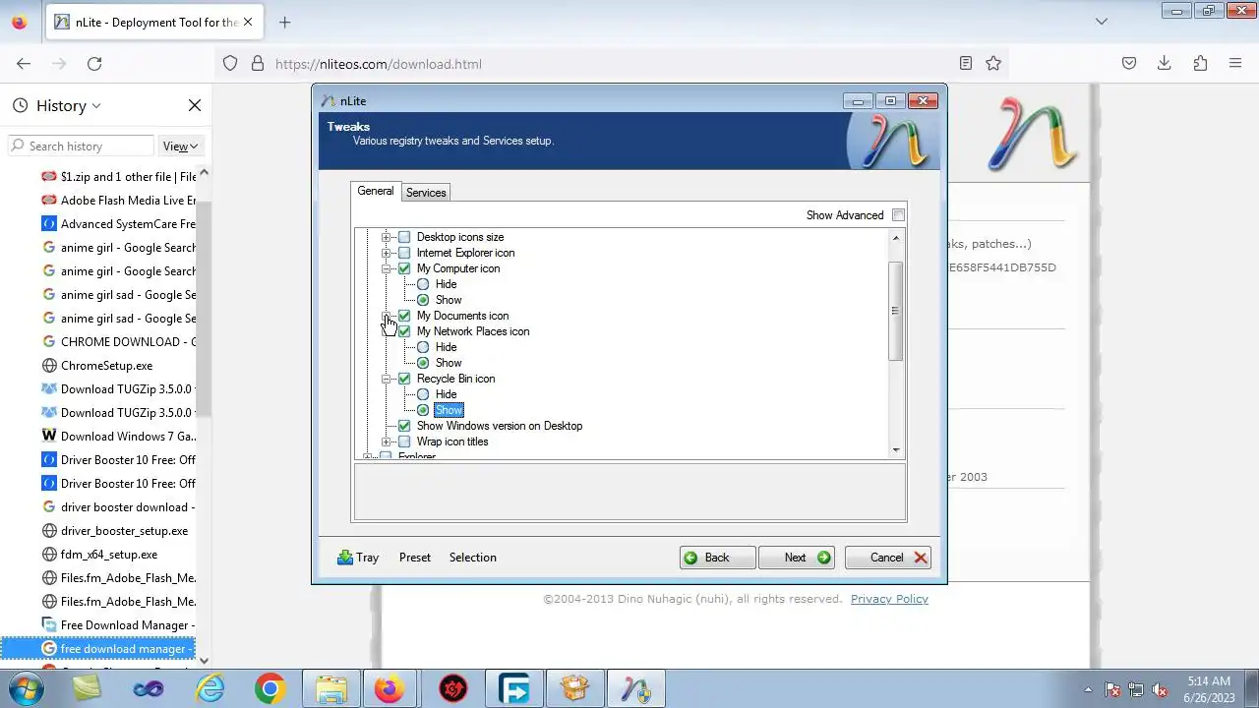
Task: Expand the Internet Explorer icon node
Action: click(387, 253)
